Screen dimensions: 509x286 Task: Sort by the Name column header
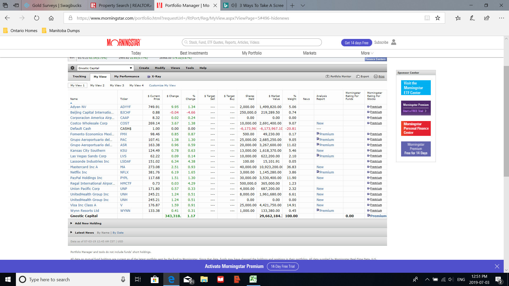tap(74, 99)
